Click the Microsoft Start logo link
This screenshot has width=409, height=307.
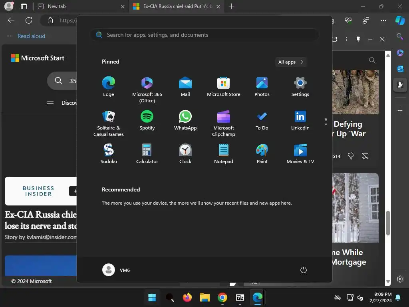click(x=38, y=58)
